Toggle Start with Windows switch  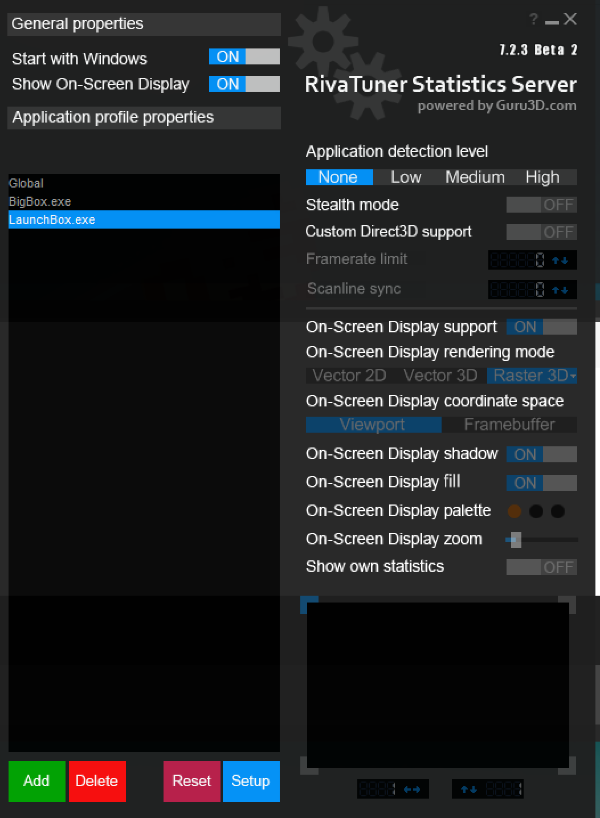point(244,56)
